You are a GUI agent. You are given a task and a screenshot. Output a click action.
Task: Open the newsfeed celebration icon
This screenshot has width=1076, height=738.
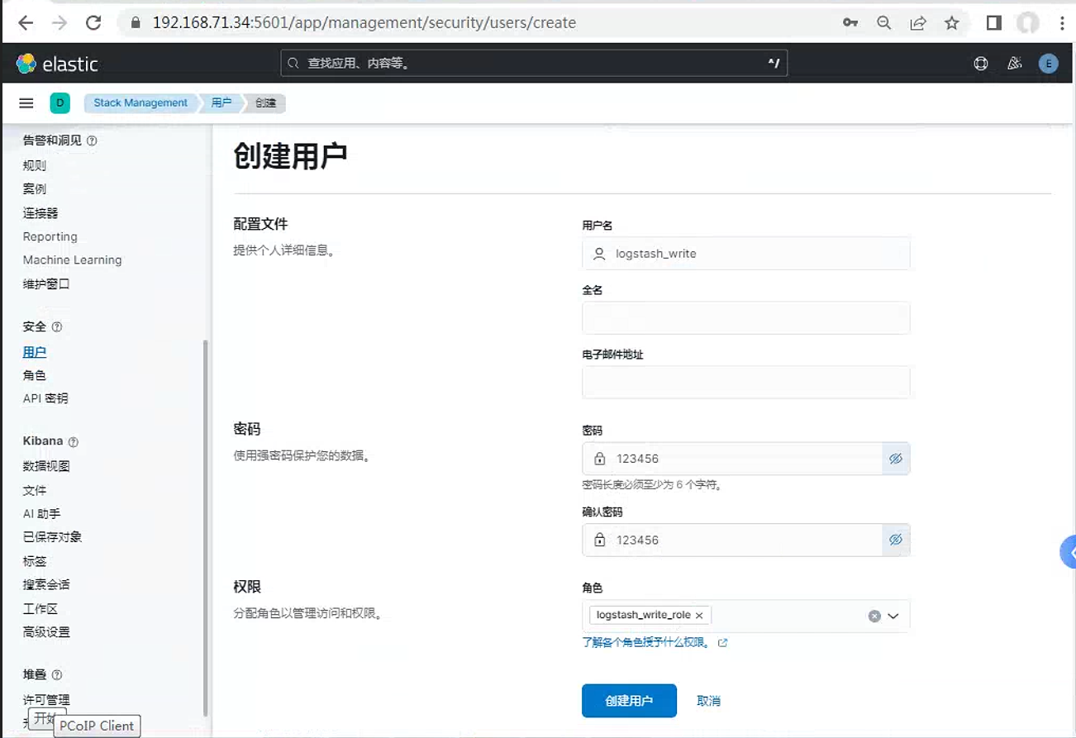pos(1015,64)
